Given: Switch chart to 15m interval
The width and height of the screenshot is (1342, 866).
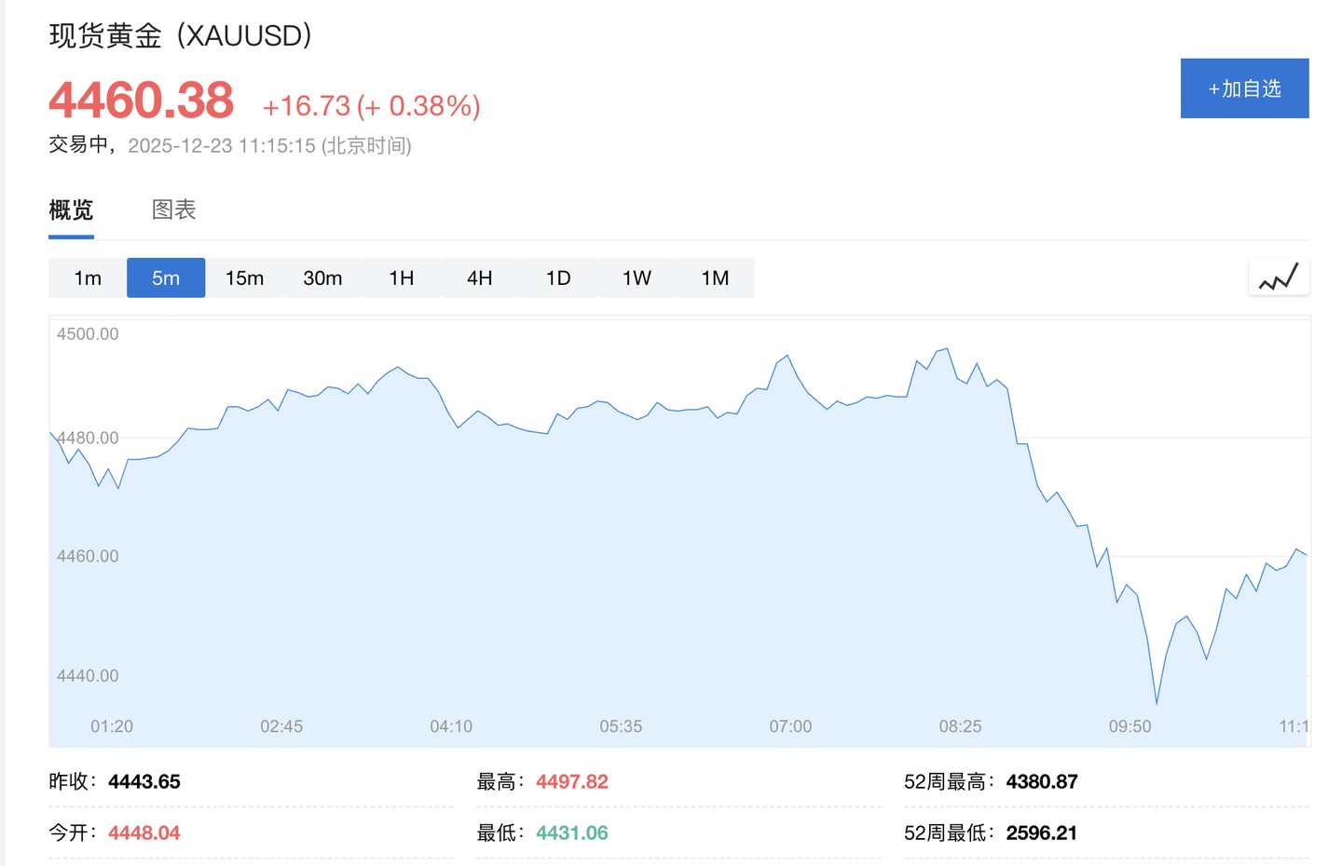Looking at the screenshot, I should [244, 278].
